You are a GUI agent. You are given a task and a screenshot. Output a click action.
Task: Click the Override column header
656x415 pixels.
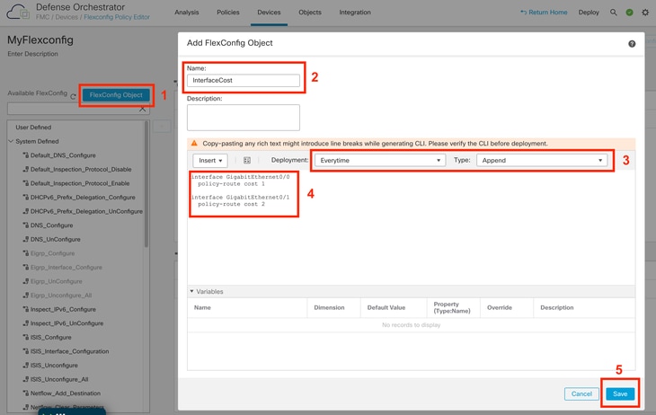click(x=499, y=307)
